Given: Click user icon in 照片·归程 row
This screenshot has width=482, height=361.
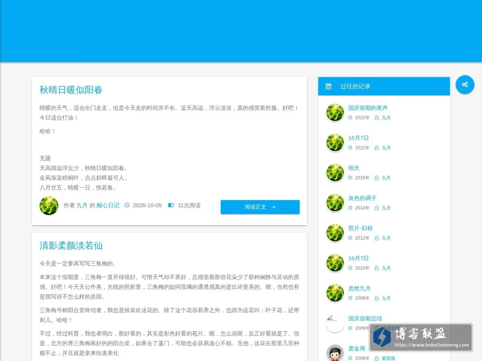Looking at the screenshot, I should point(377,238).
